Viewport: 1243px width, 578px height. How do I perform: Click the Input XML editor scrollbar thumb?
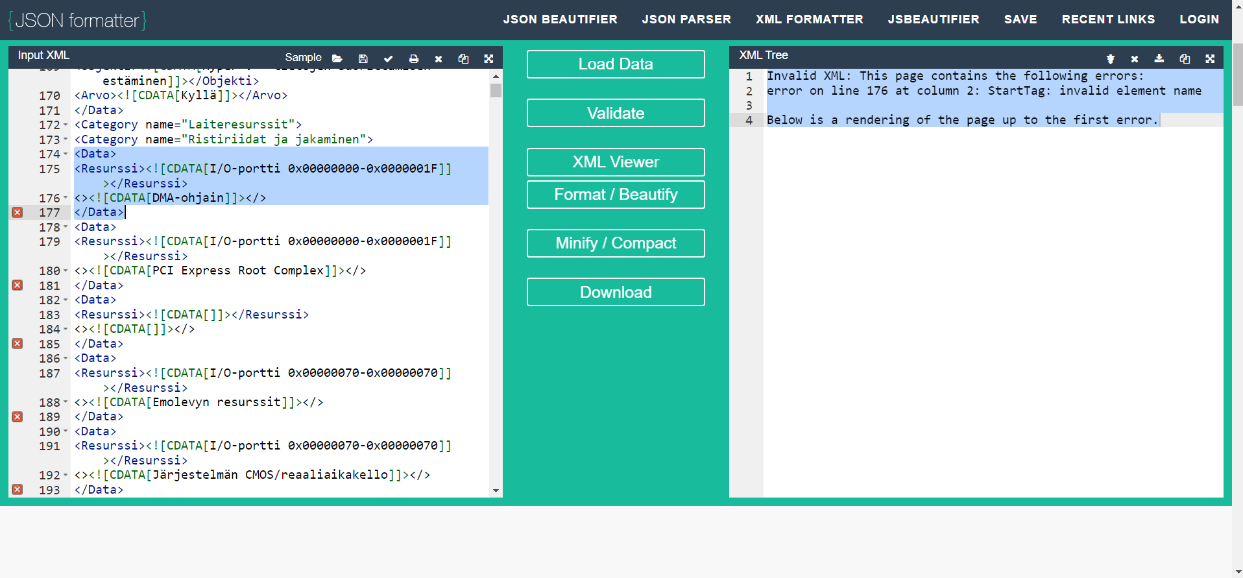(496, 90)
